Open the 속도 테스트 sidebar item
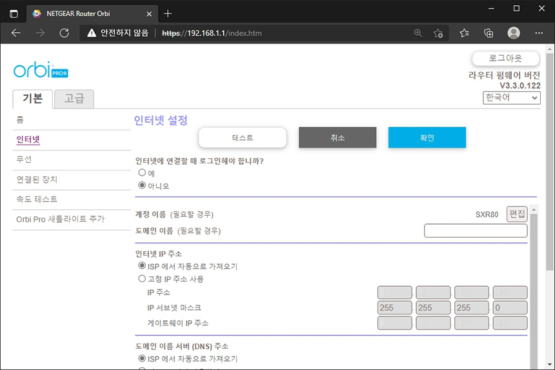This screenshot has height=370, width=555. coord(37,199)
